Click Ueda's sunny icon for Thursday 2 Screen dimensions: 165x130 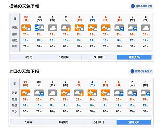(65, 93)
